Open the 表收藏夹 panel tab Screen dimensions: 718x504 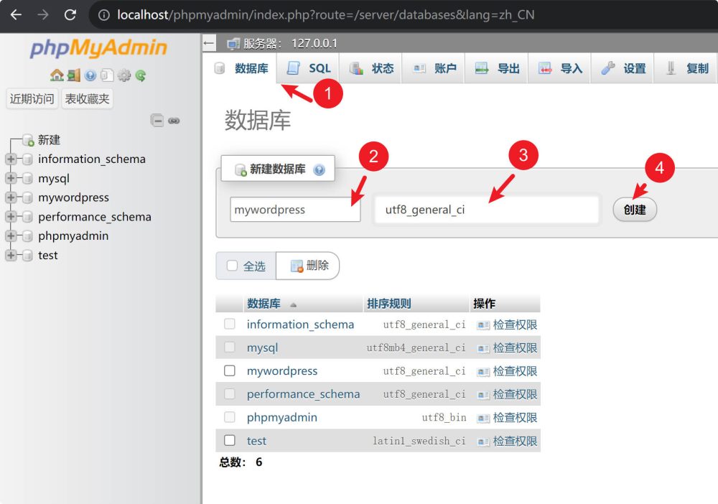point(87,99)
